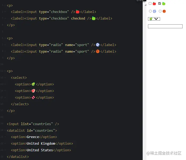This screenshot has width=186, height=160.
Task: Click the <select> opening tag
Action: [19, 78]
